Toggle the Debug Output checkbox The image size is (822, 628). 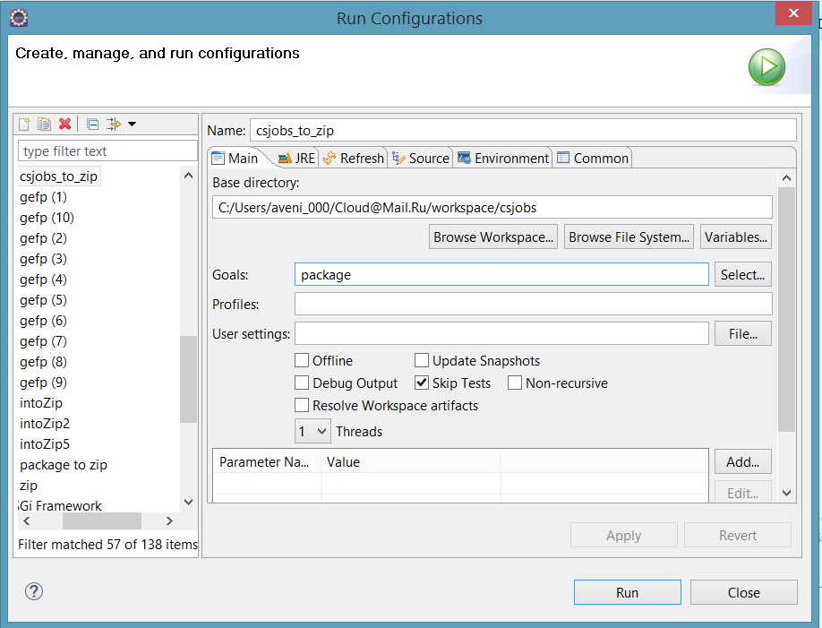pyautogui.click(x=302, y=383)
